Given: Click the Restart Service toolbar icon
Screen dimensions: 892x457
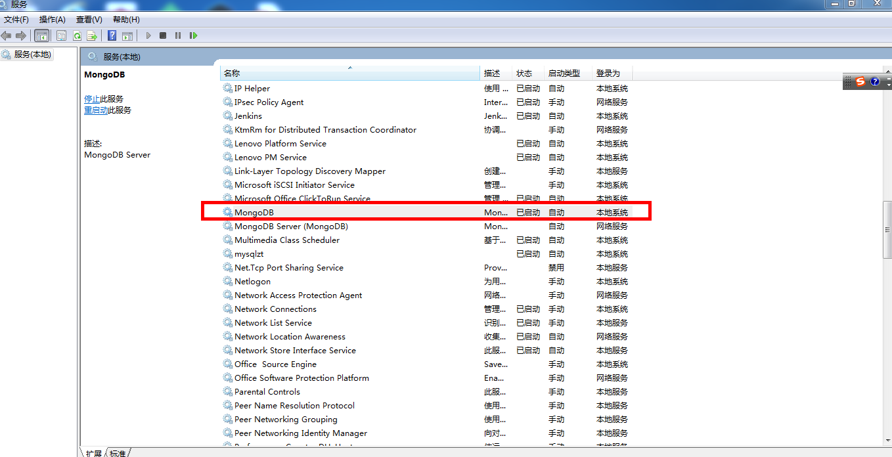Looking at the screenshot, I should pos(193,35).
